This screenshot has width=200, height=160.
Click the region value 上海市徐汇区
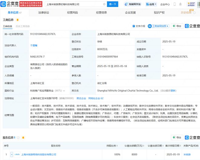[x=37, y=83]
